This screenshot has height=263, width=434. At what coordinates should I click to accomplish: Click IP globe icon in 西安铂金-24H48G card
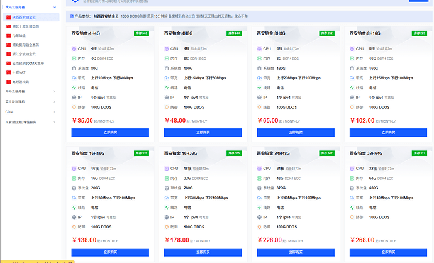[x=259, y=217]
